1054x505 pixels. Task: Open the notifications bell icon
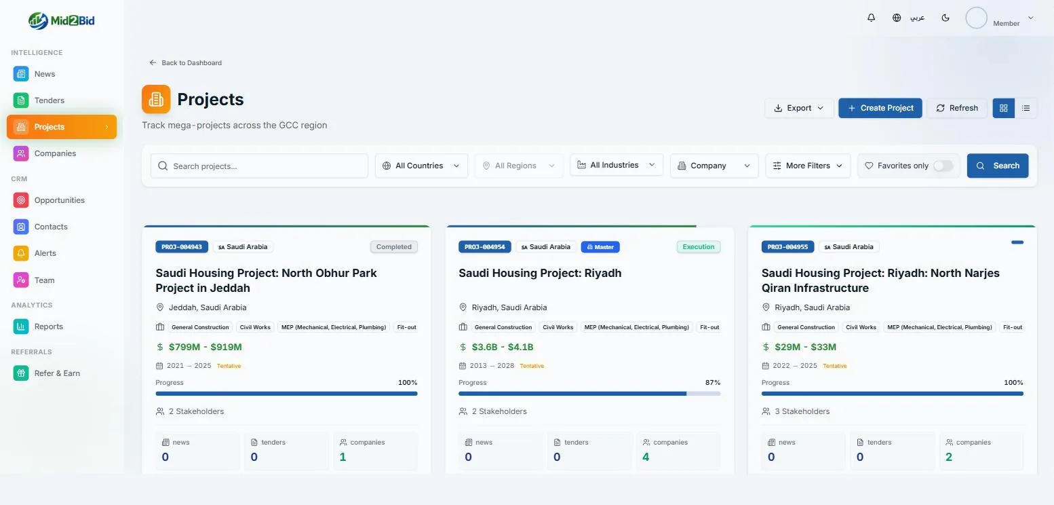(x=872, y=18)
